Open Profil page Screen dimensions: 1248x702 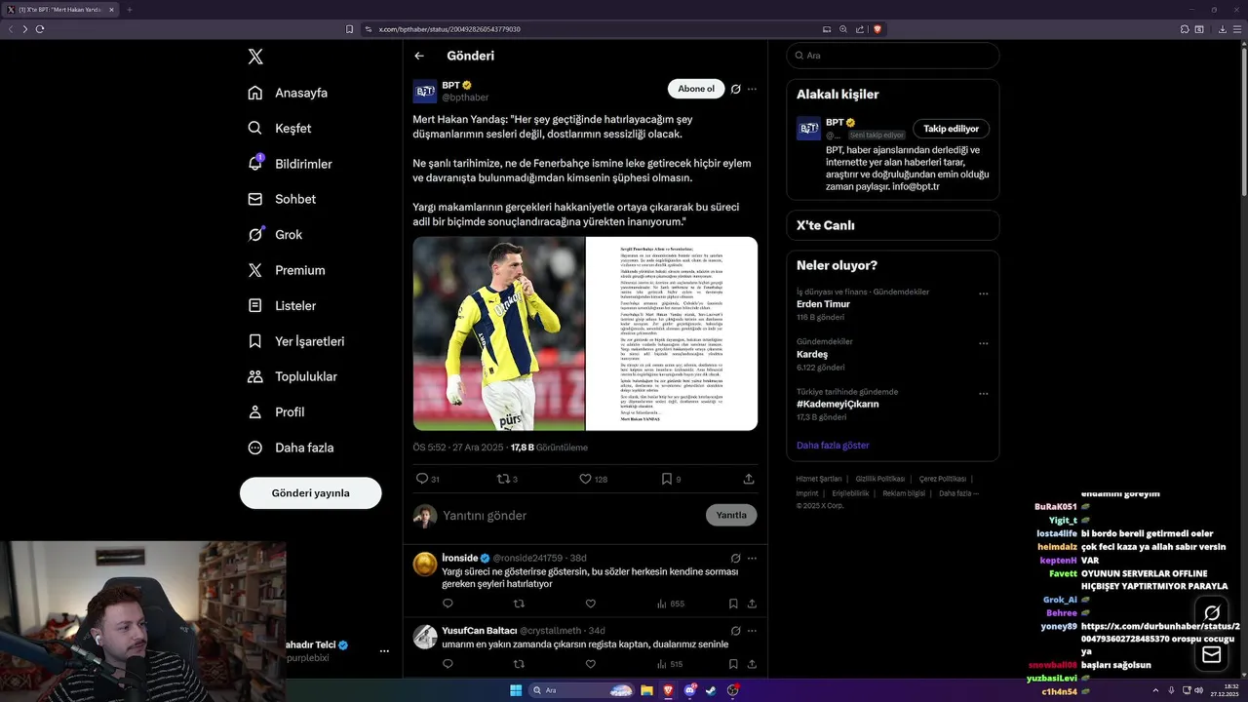coord(276,411)
